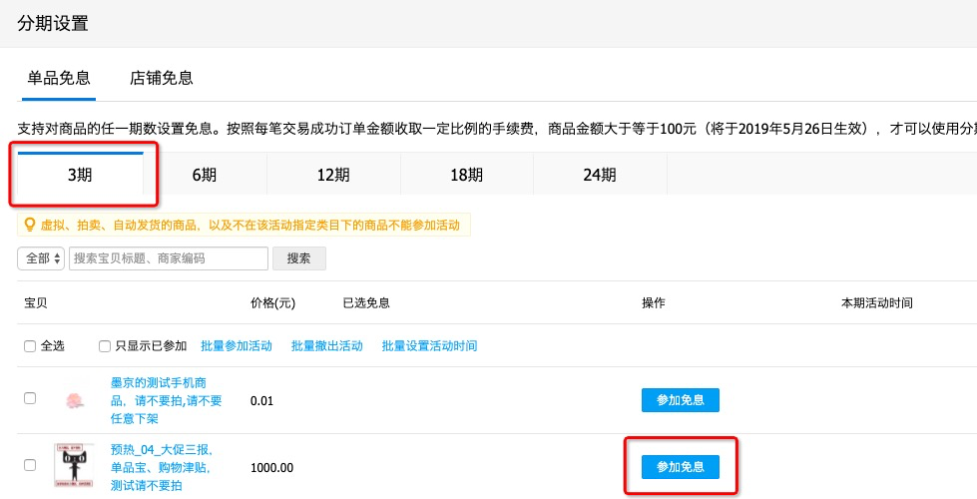Toggle the 全选 select-all checkbox
The height and width of the screenshot is (499, 977).
pos(30,345)
